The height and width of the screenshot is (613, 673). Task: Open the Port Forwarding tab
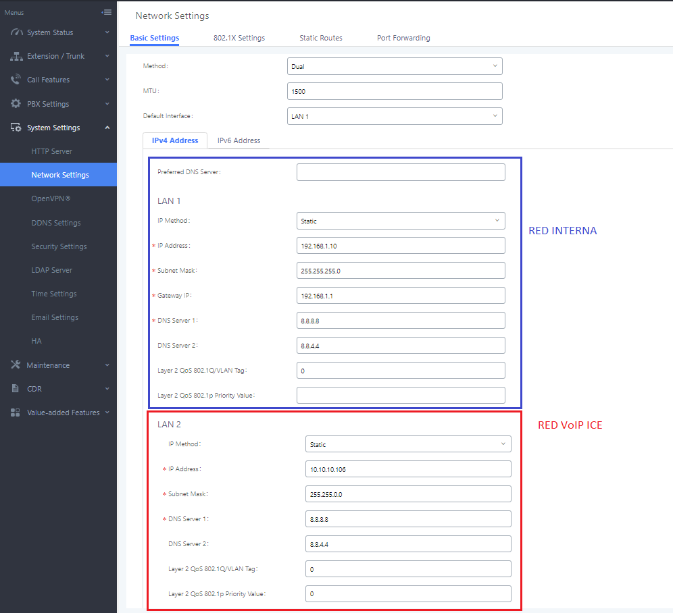click(x=403, y=38)
